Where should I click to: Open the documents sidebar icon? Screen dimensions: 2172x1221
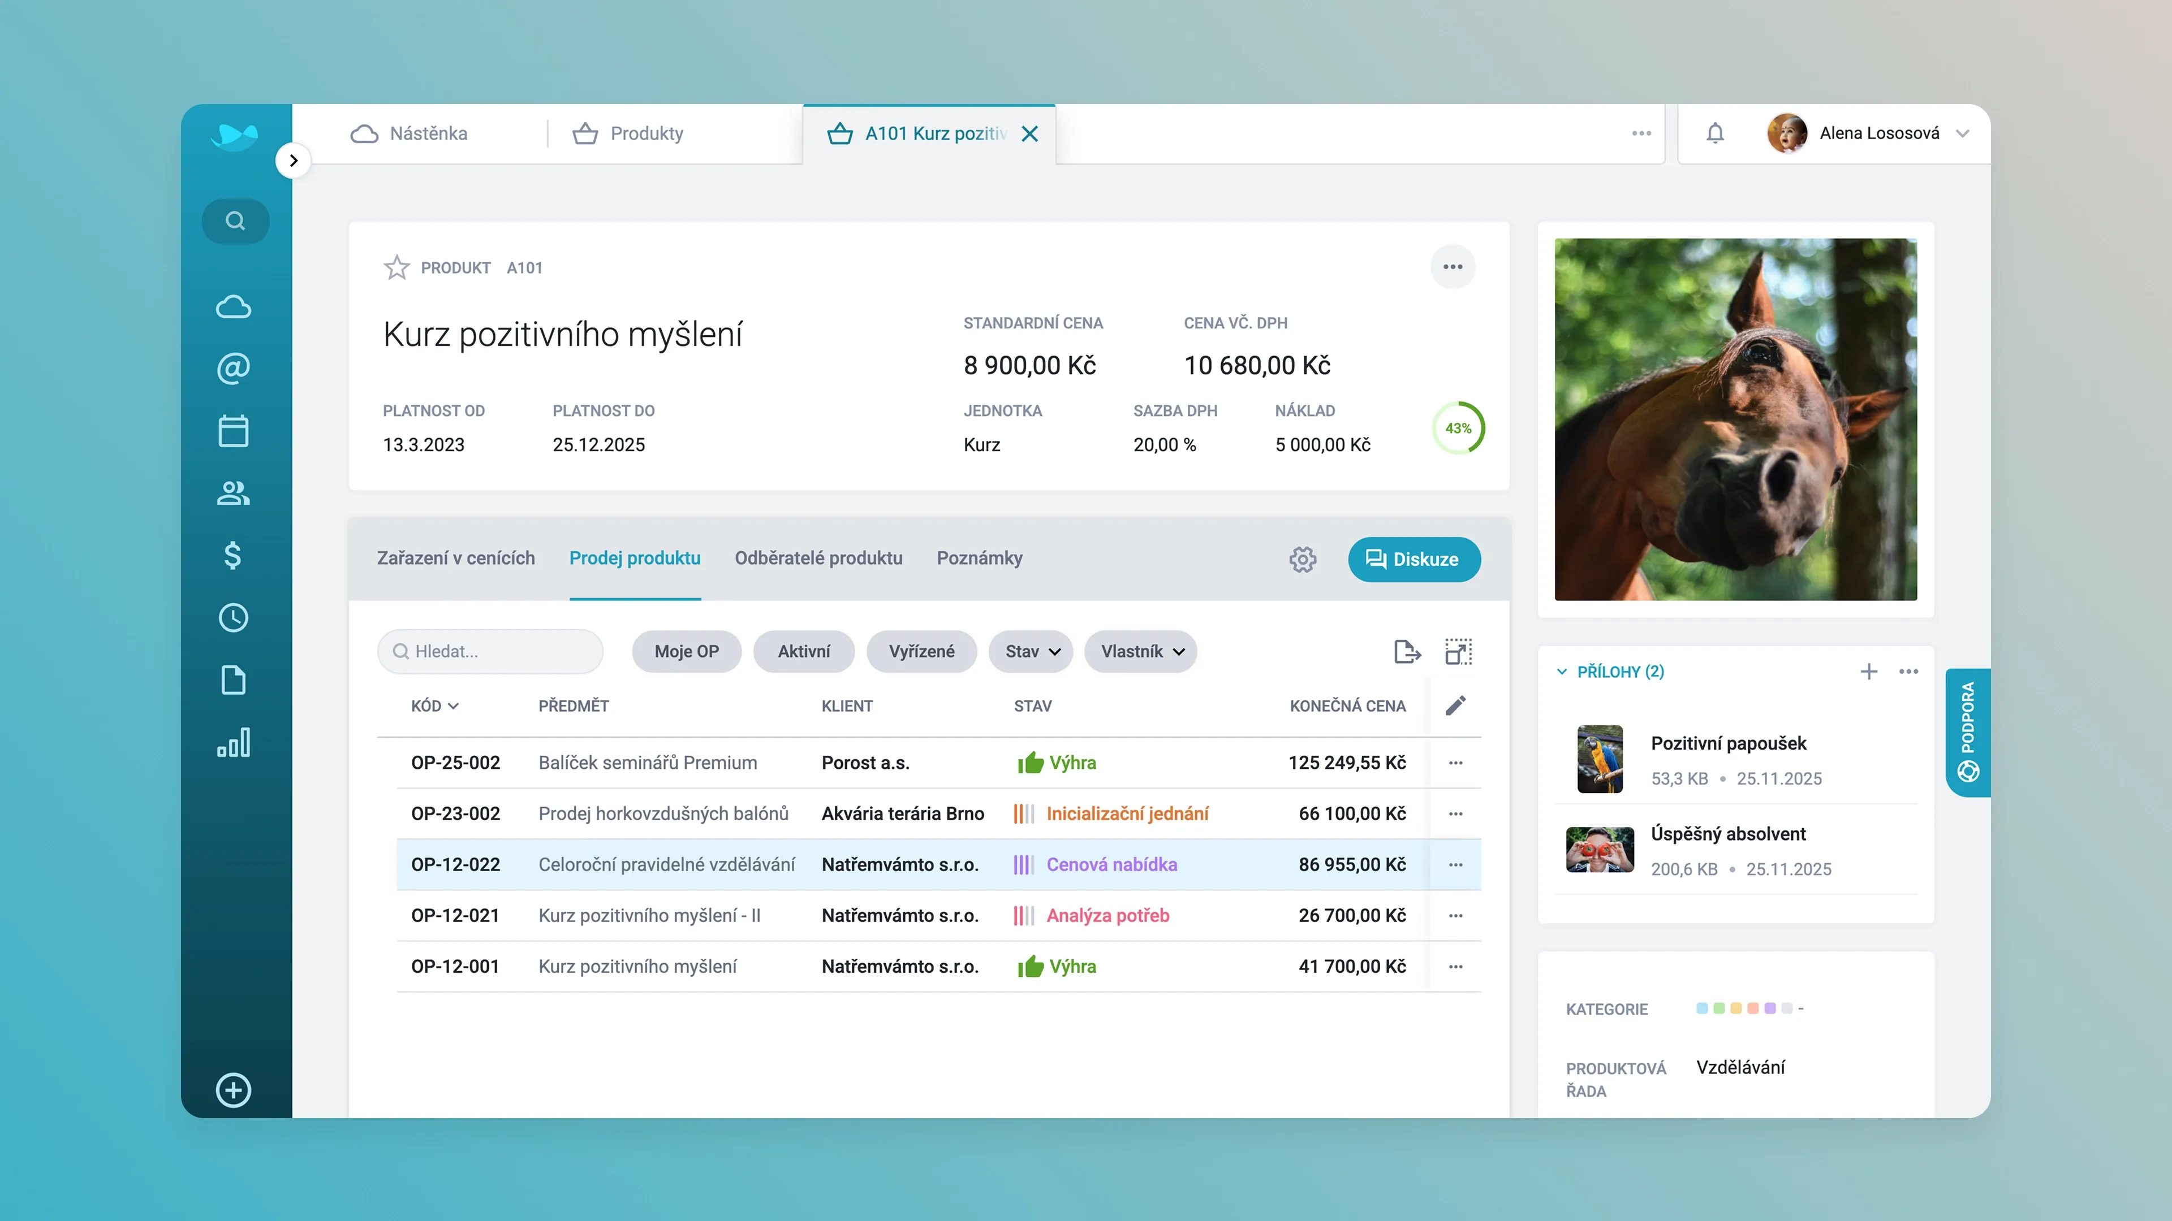(234, 680)
